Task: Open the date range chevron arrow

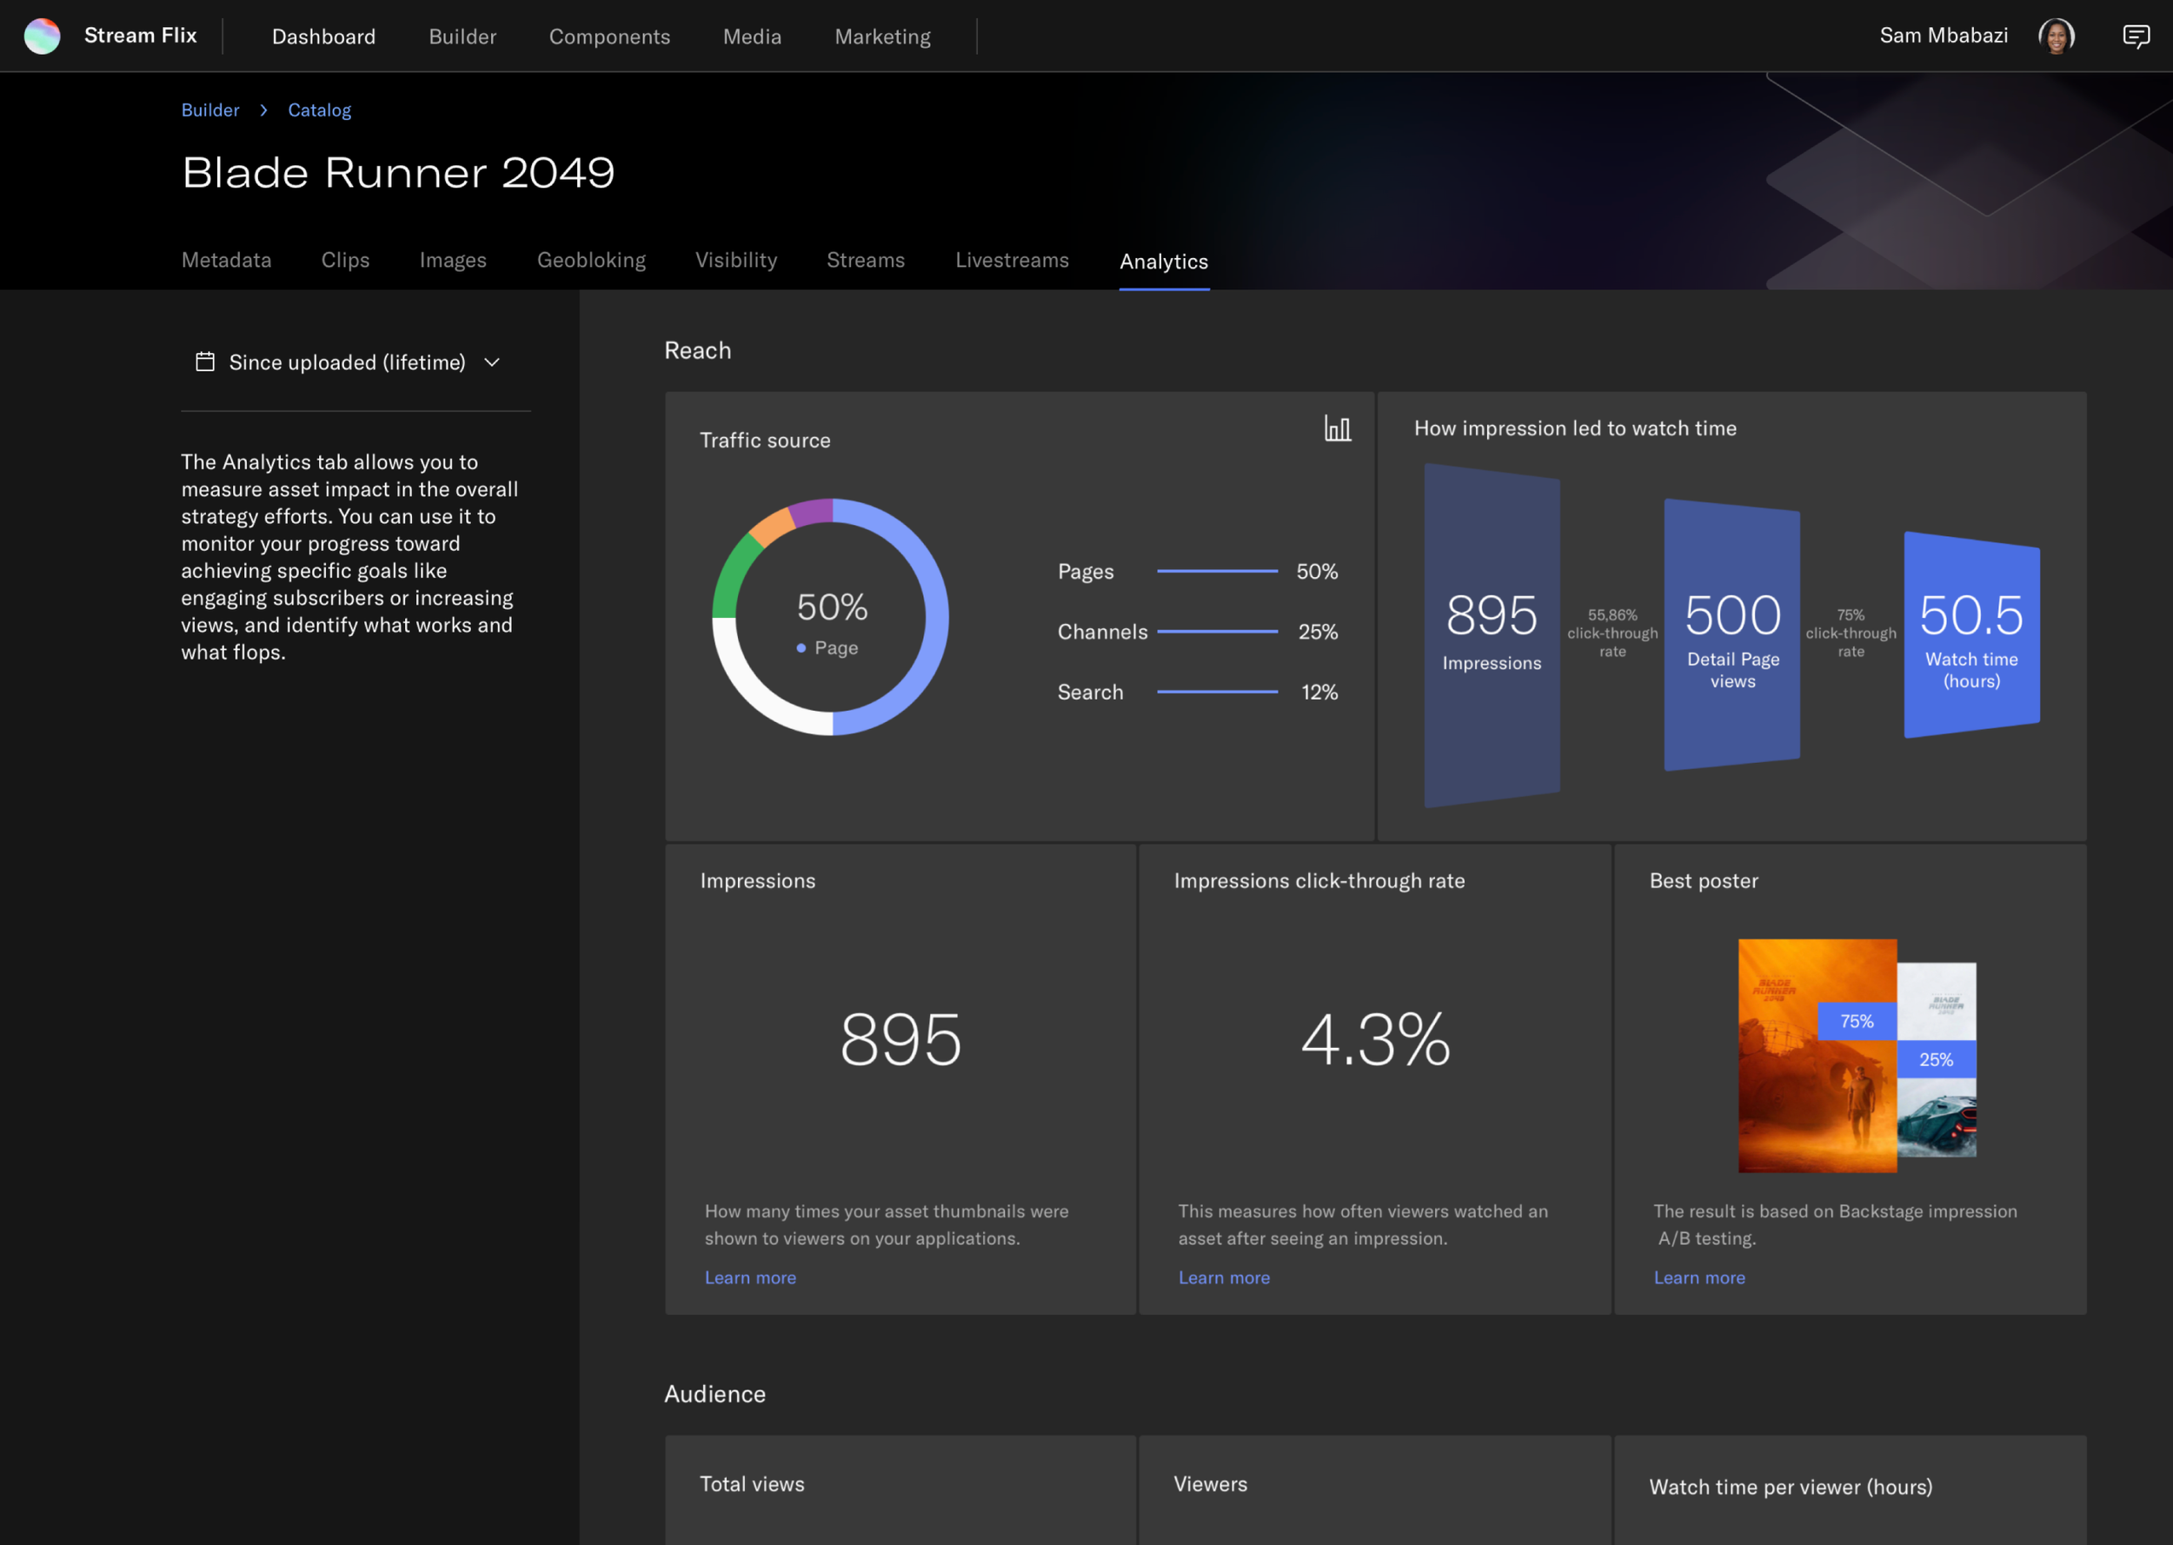Action: [x=492, y=362]
